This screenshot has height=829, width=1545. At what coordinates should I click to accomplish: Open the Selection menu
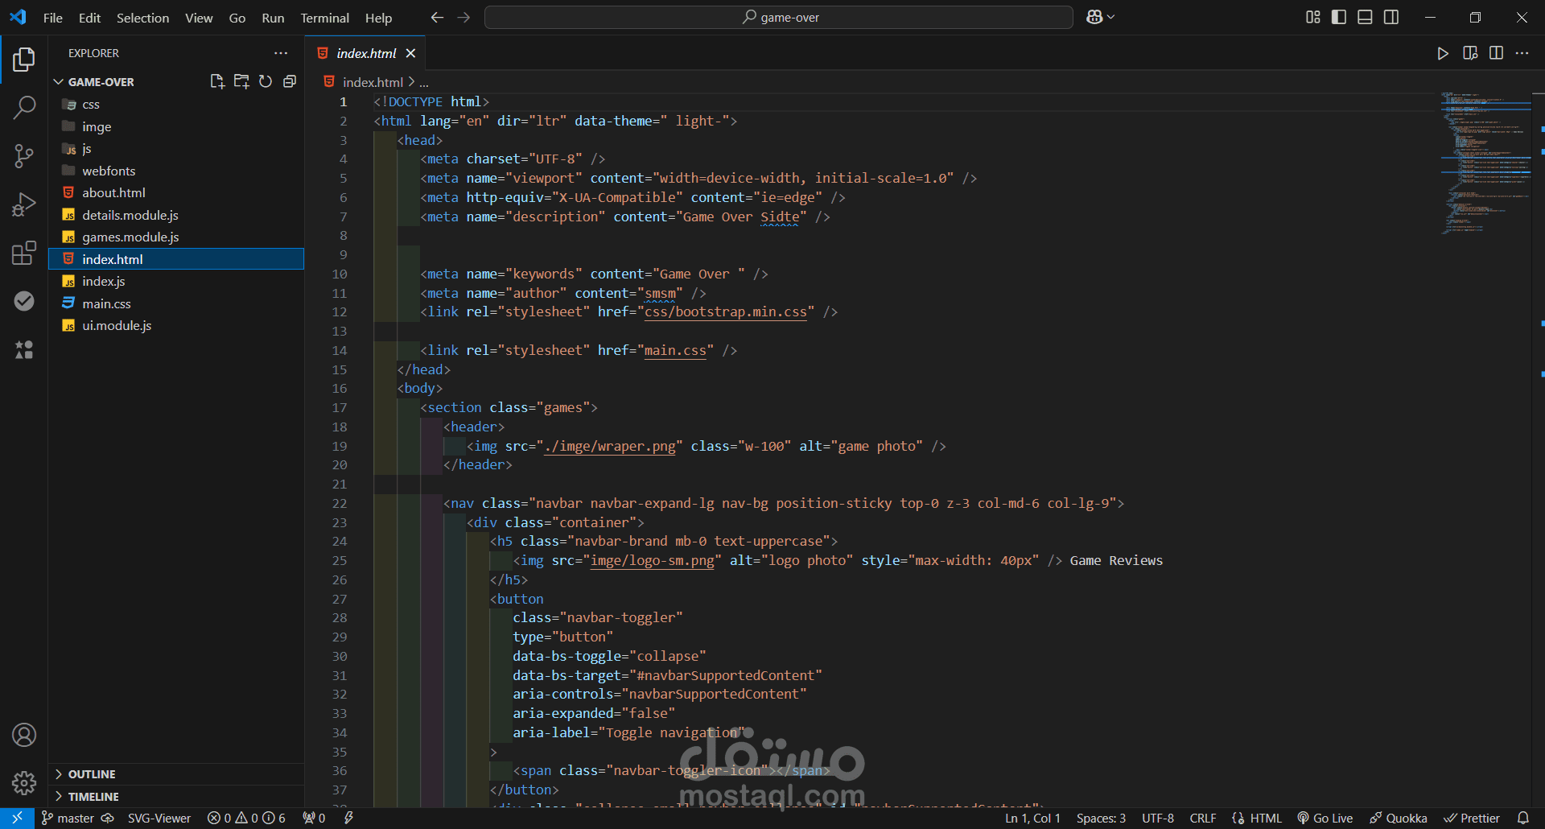(142, 18)
